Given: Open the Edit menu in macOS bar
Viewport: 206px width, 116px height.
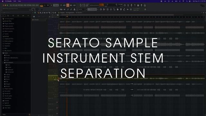Looking at the screenshot, I should pos(15,1).
